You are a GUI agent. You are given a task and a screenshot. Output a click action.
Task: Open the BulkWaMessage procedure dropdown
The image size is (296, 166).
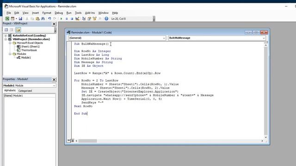point(264,38)
